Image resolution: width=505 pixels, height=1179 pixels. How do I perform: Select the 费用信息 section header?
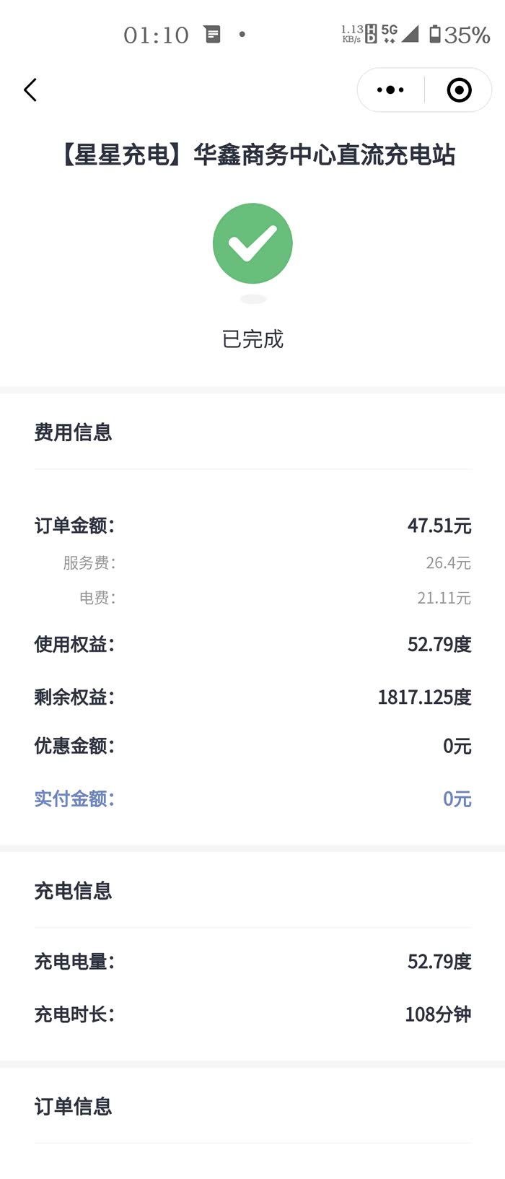(73, 432)
